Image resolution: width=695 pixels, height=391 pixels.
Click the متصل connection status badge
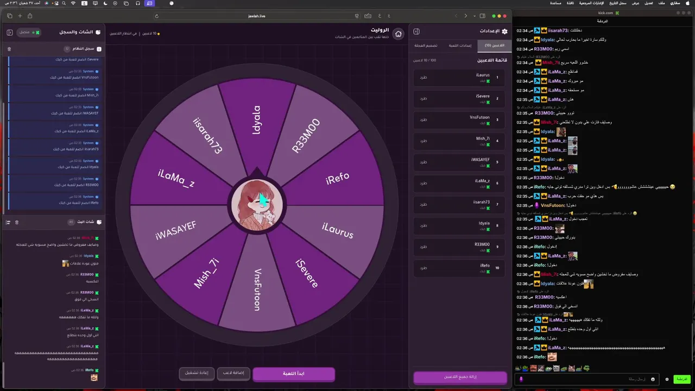[29, 33]
